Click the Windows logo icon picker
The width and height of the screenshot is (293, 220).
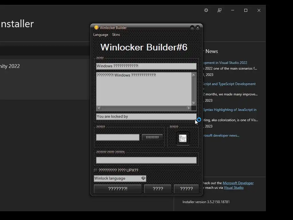[x=183, y=138]
